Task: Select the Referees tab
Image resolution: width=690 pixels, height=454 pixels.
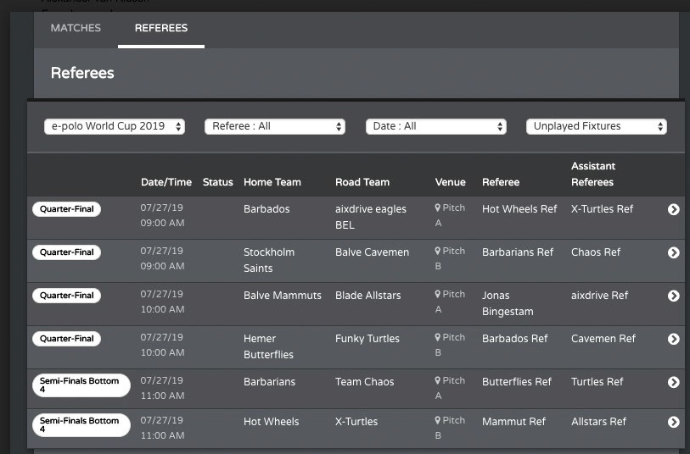Action: [x=161, y=28]
